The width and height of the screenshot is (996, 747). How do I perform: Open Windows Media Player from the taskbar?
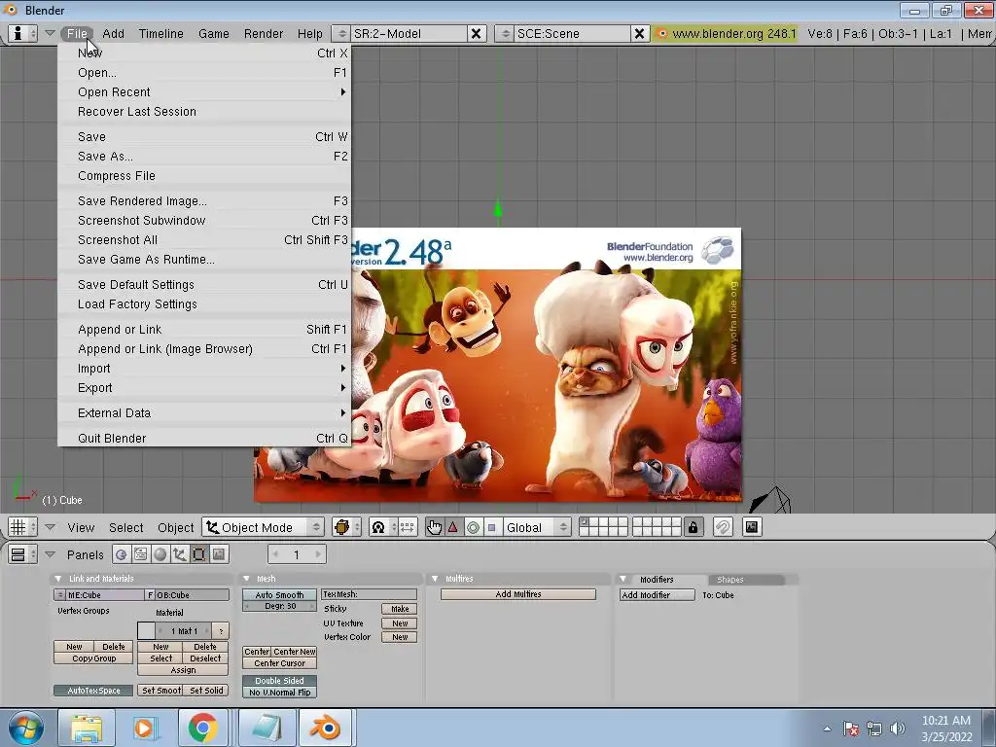click(x=144, y=728)
